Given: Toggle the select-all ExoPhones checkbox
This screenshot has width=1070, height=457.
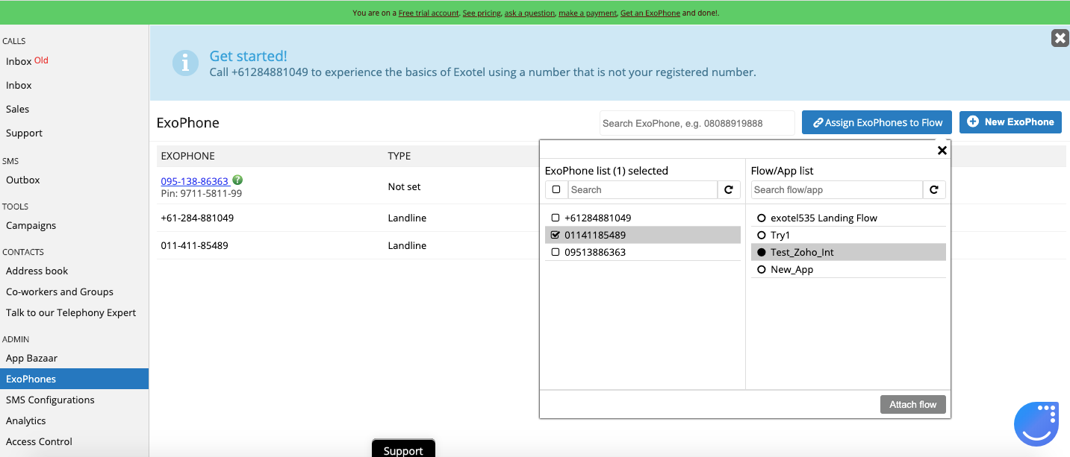Looking at the screenshot, I should [556, 190].
